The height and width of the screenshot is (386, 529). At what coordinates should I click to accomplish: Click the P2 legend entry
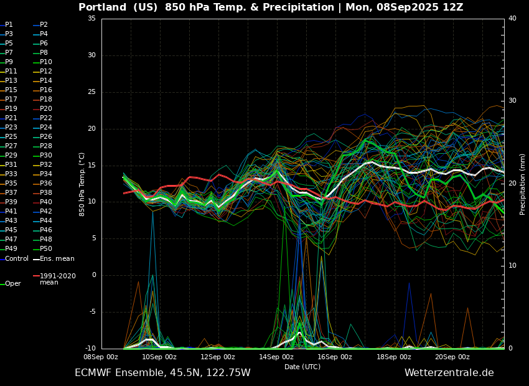click(44, 25)
